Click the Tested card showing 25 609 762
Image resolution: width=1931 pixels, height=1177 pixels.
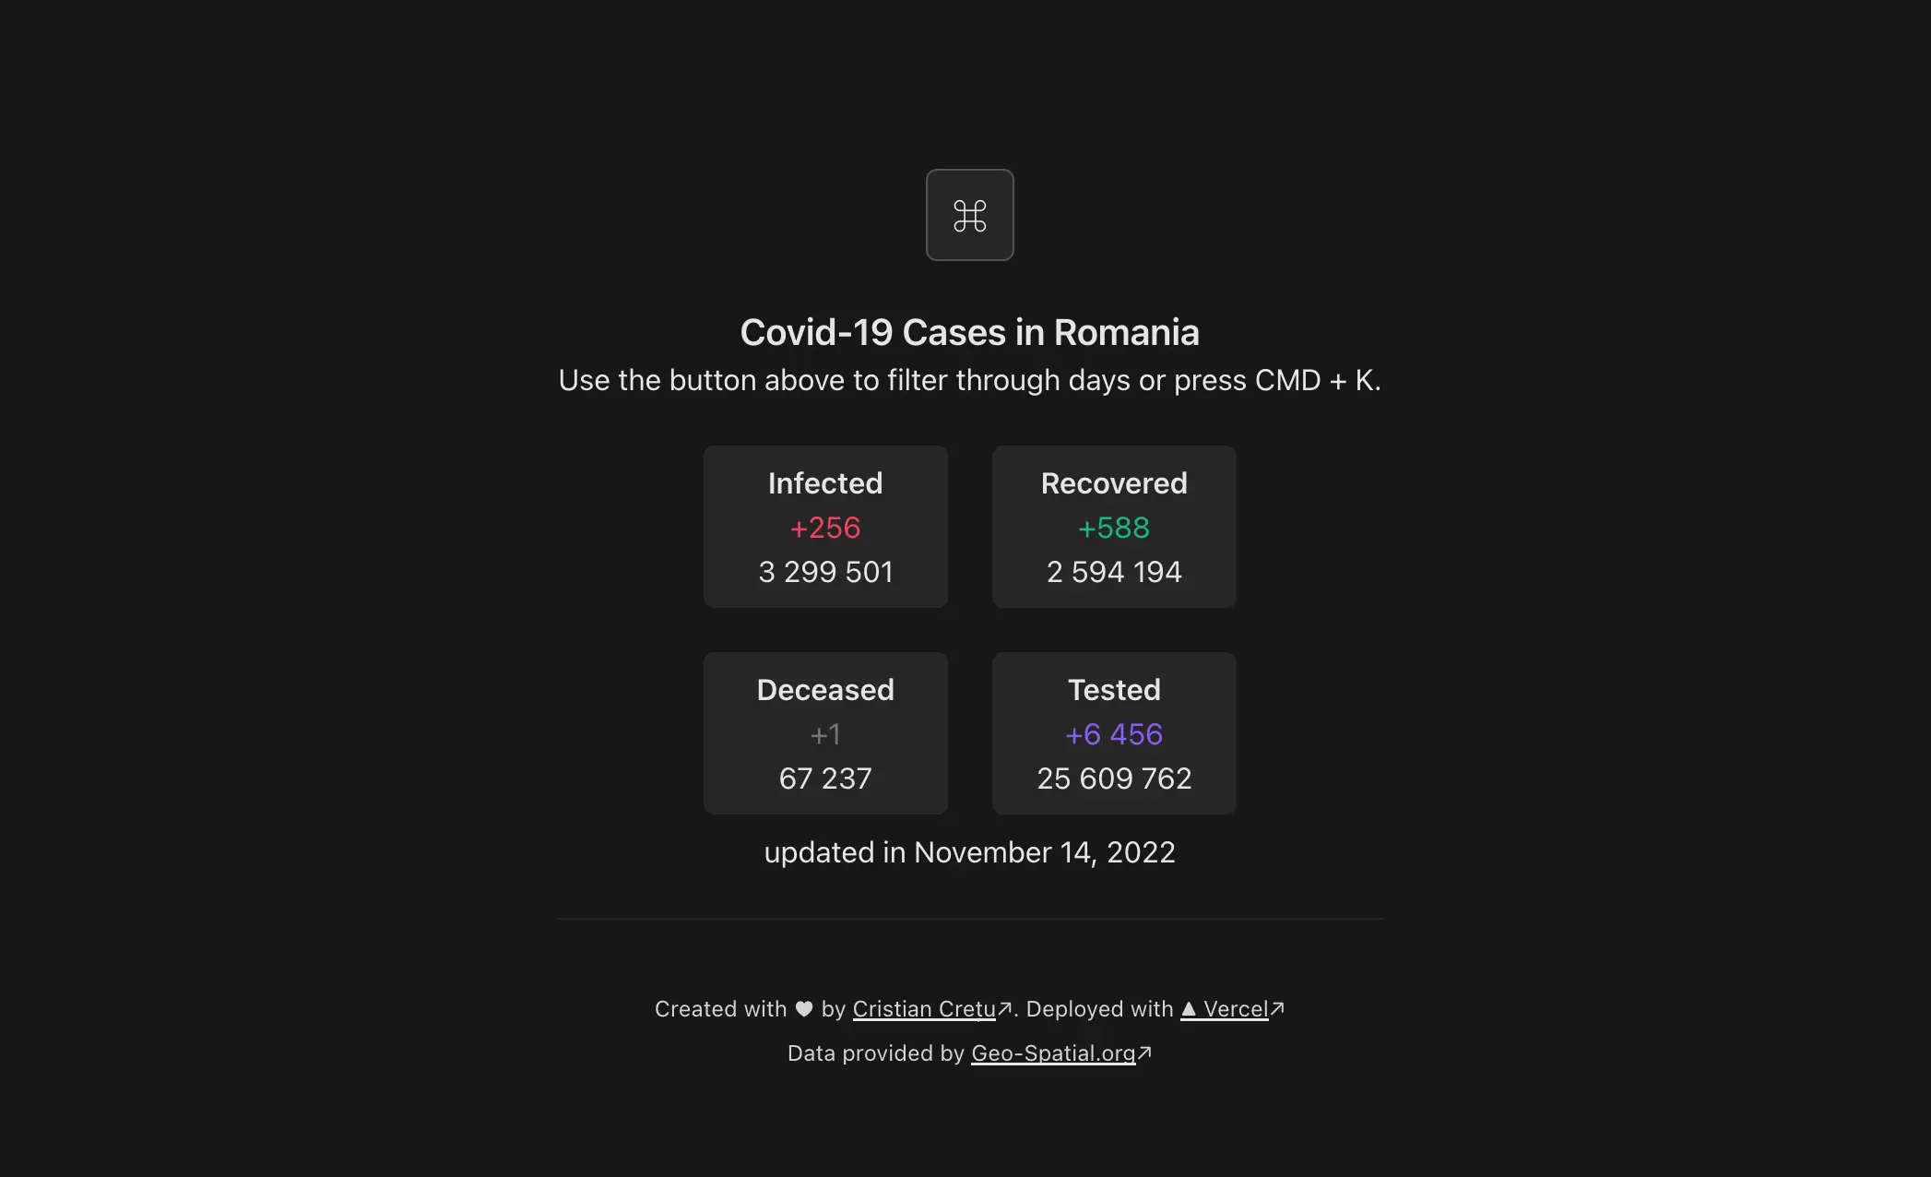click(1113, 733)
